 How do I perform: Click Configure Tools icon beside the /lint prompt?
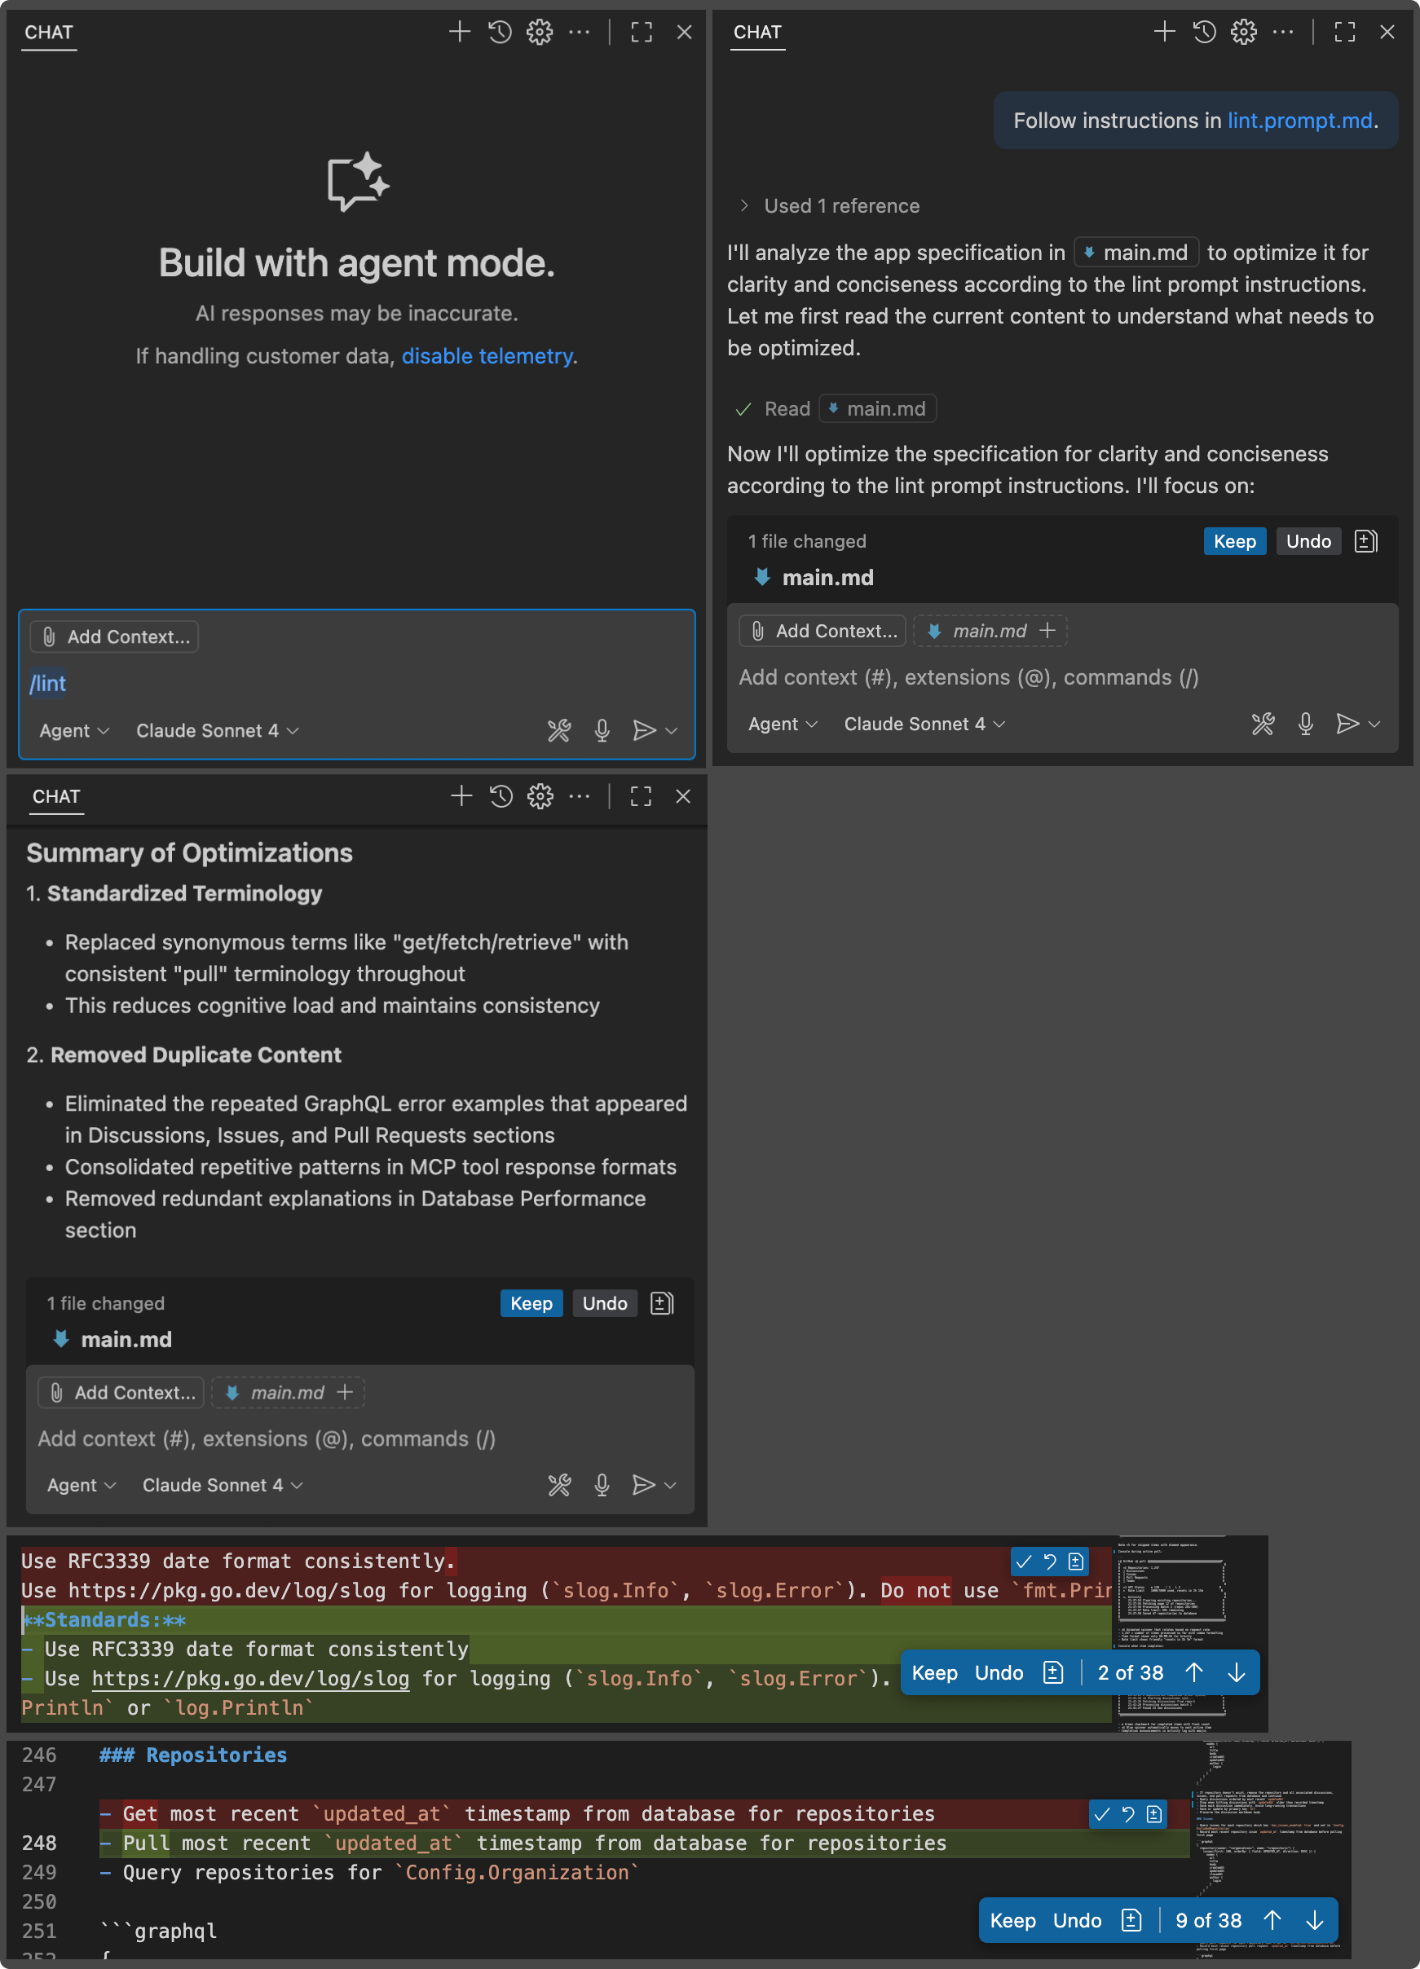click(x=559, y=731)
